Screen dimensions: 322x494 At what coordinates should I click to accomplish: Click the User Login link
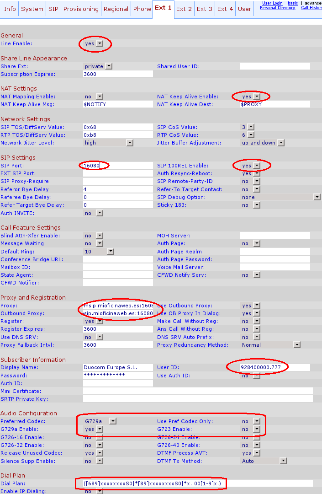tap(272, 3)
